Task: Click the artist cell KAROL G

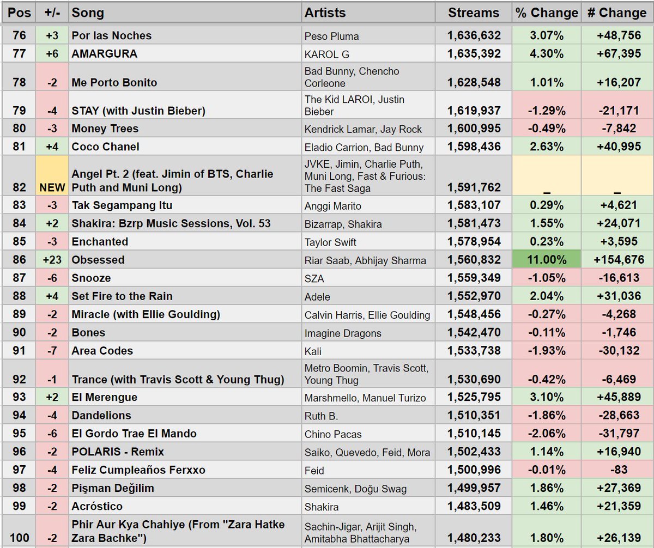Action: pyautogui.click(x=369, y=53)
